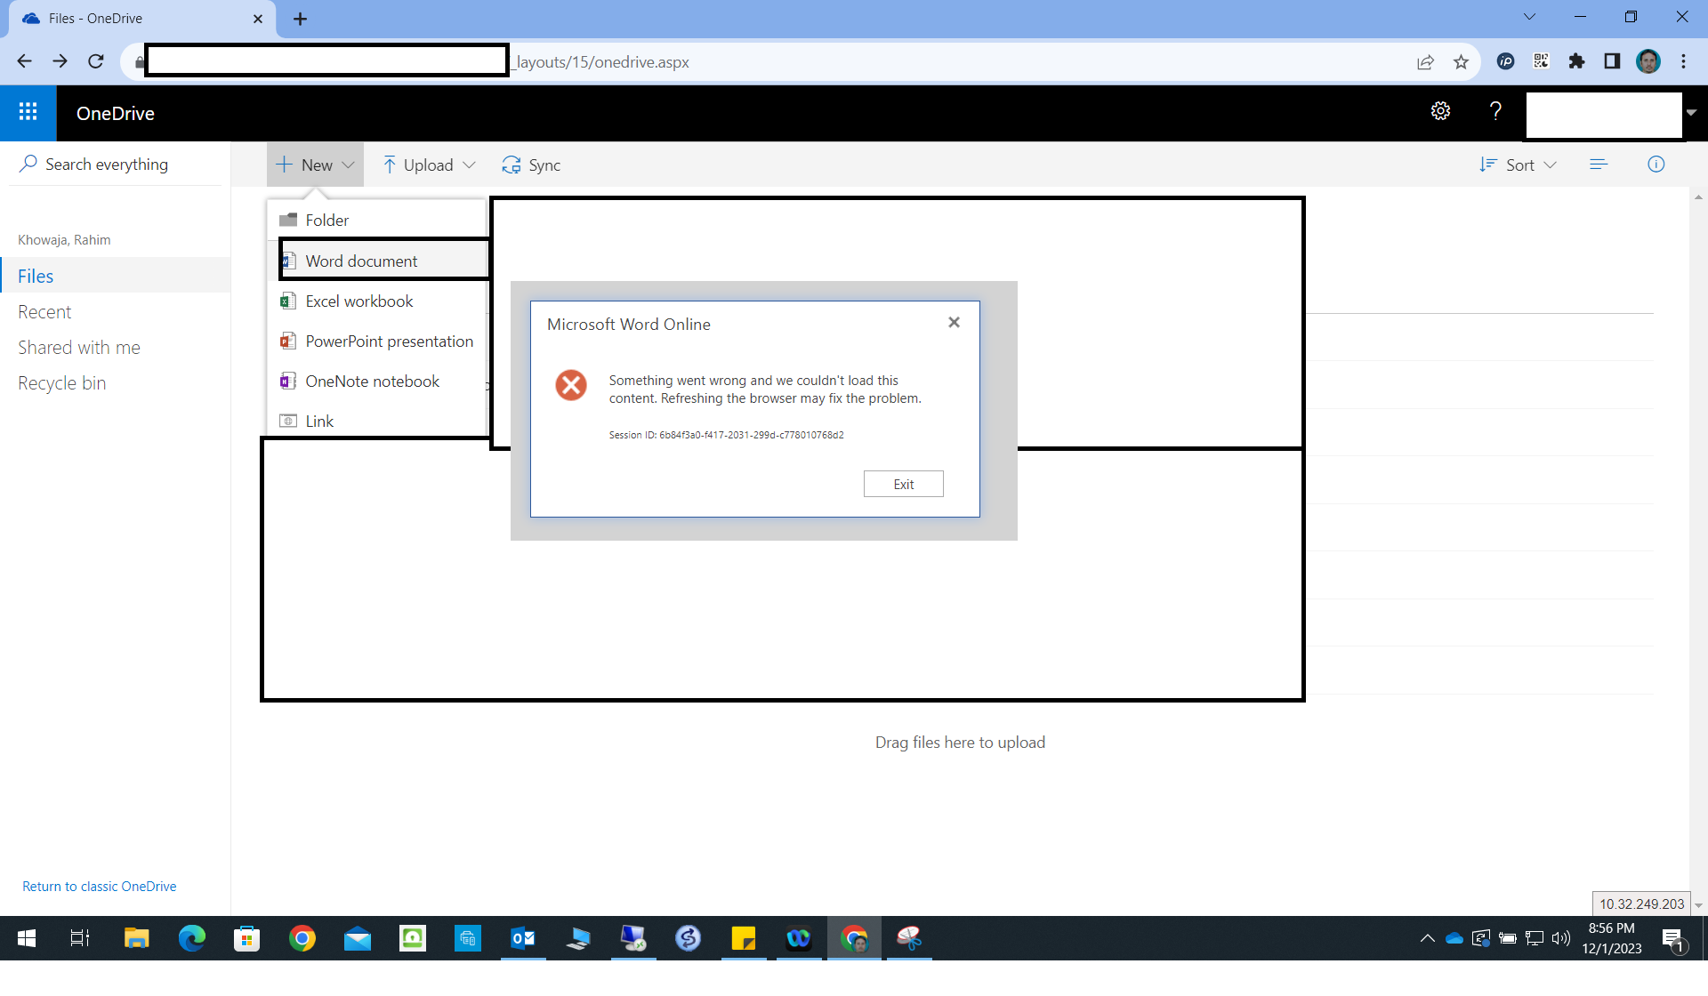Bookmark page with star icon
The width and height of the screenshot is (1708, 996).
click(1461, 62)
